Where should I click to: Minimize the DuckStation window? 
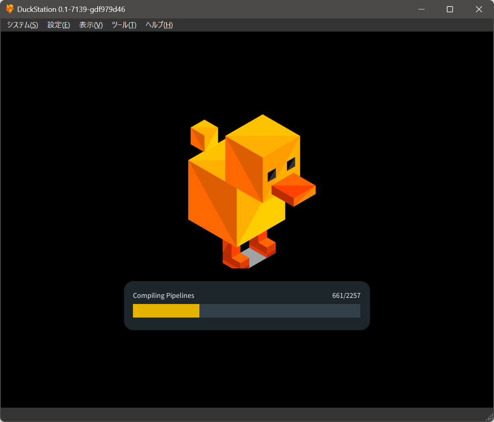421,9
